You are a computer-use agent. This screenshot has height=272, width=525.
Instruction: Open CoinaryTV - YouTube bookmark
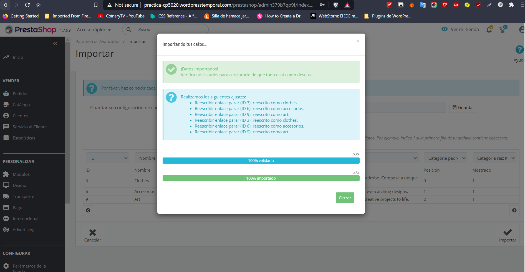[121, 16]
